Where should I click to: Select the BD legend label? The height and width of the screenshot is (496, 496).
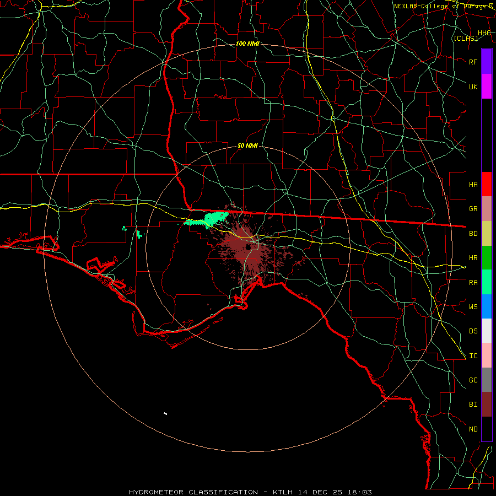coord(473,234)
